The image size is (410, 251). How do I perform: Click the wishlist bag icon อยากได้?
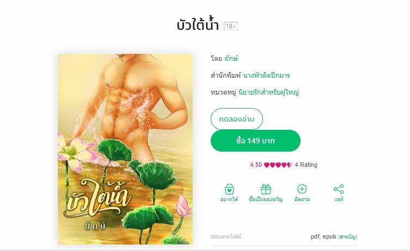click(229, 189)
